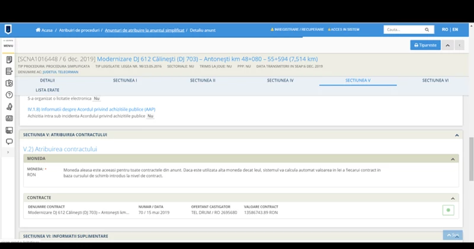Image resolution: width=474 pixels, height=249 pixels.
Task: Open the Lista Erate tab
Action: coord(47,90)
